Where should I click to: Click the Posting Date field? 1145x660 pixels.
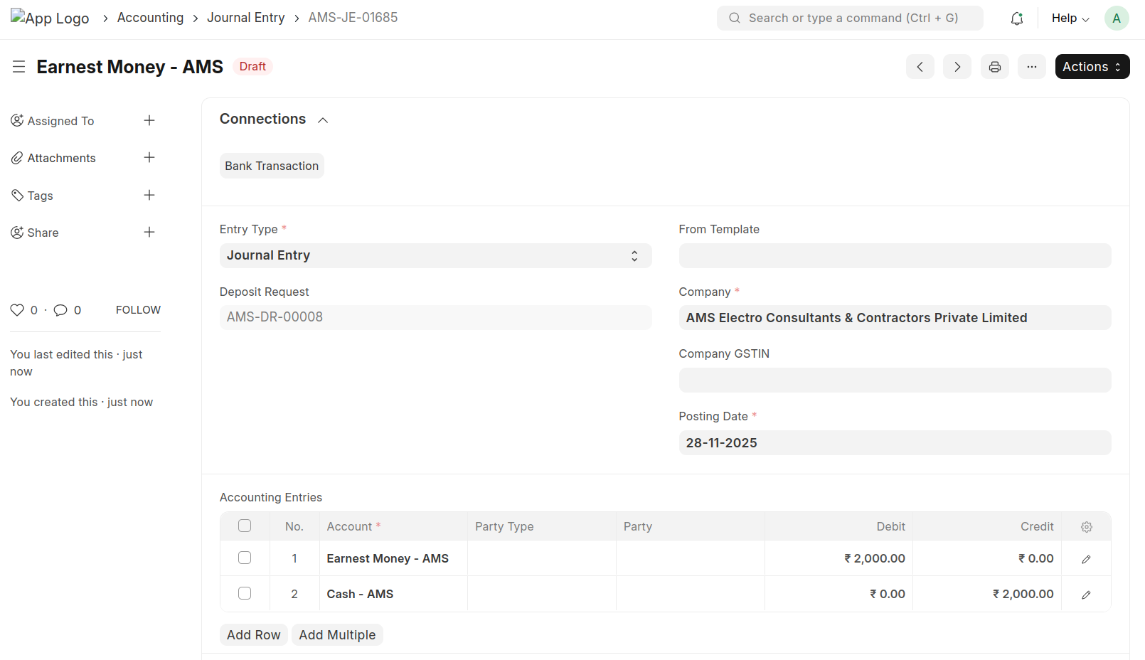tap(894, 443)
